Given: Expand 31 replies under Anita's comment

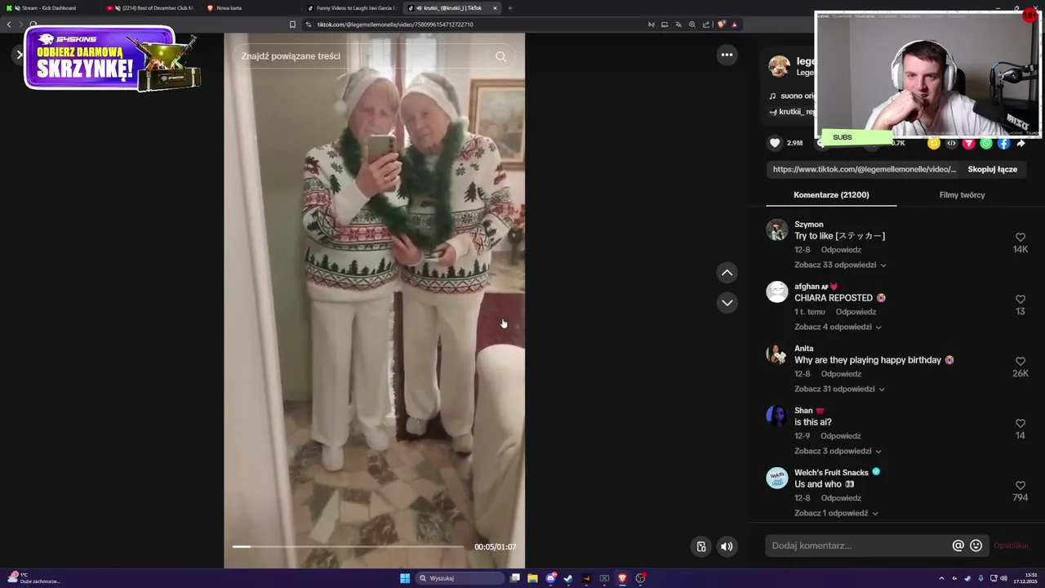Looking at the screenshot, I should click(839, 389).
